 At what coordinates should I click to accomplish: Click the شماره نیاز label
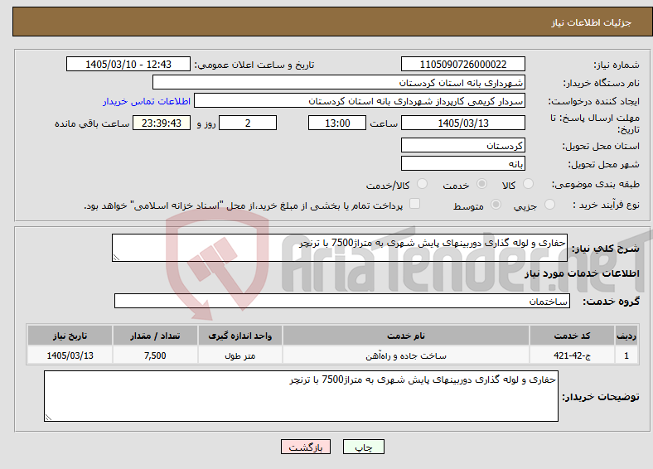click(617, 65)
